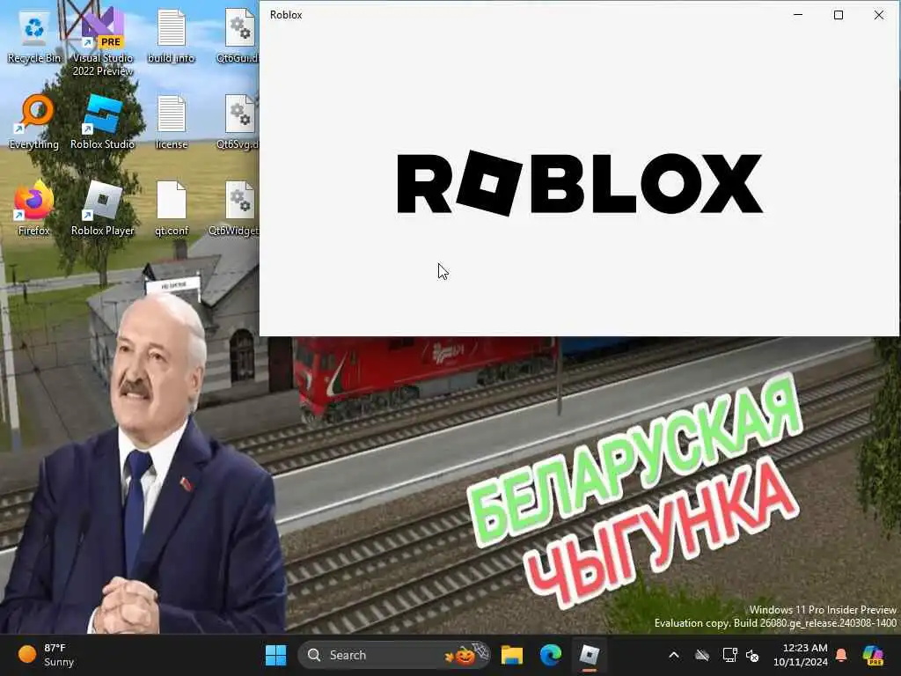Maximize the Roblox window

click(839, 15)
